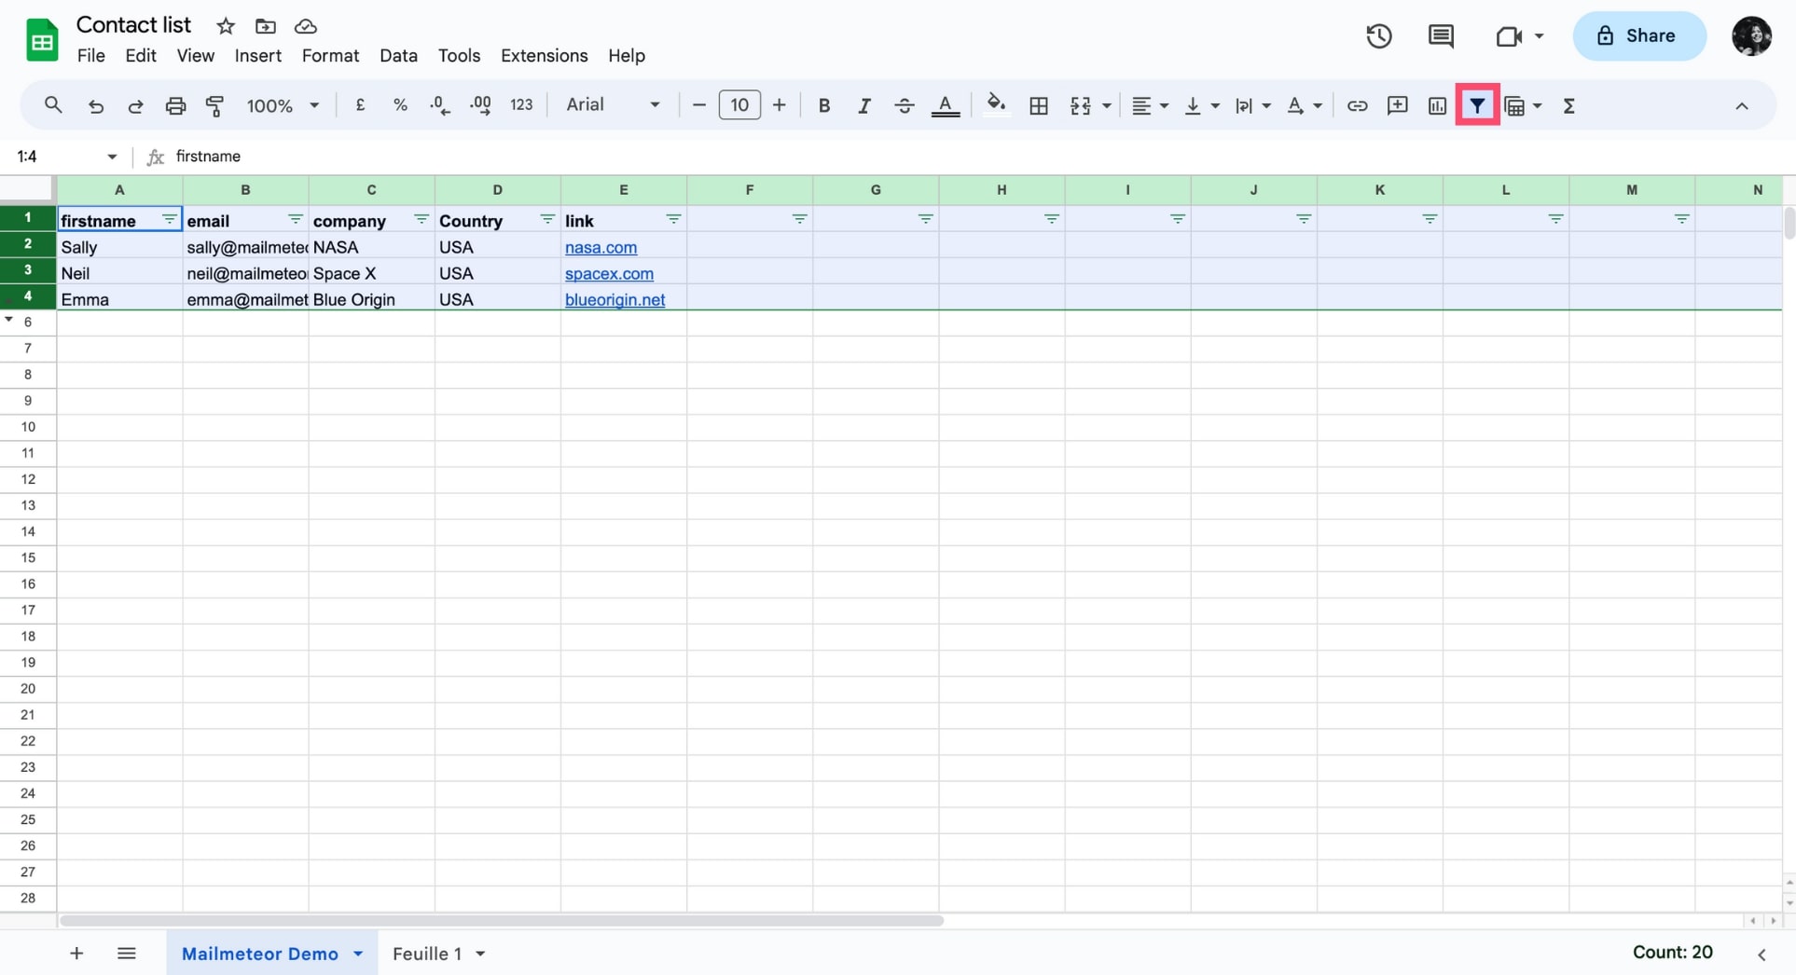The height and width of the screenshot is (975, 1796).
Task: Open text color picker
Action: pos(945,105)
